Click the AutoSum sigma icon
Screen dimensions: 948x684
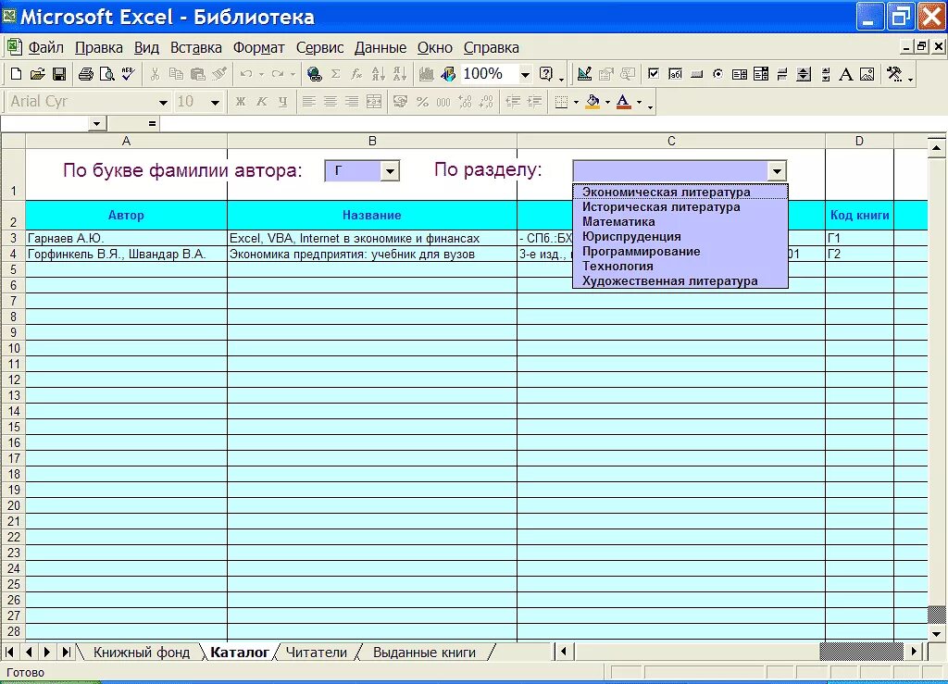tap(335, 74)
